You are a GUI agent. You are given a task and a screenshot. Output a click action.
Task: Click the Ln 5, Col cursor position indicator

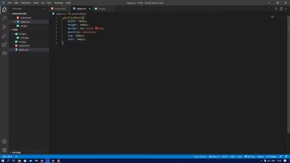coord(200,157)
